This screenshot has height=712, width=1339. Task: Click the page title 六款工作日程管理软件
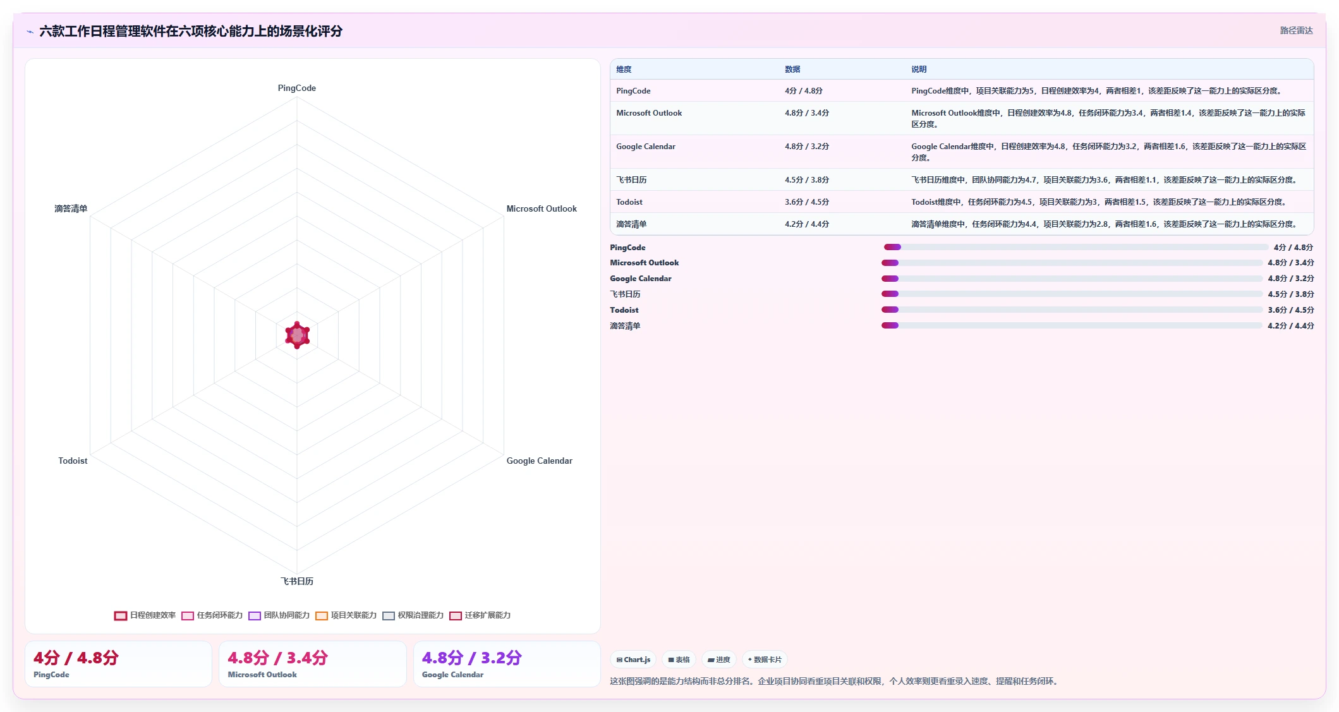[x=191, y=31]
